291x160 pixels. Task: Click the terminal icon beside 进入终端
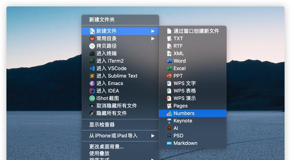pos(92,54)
